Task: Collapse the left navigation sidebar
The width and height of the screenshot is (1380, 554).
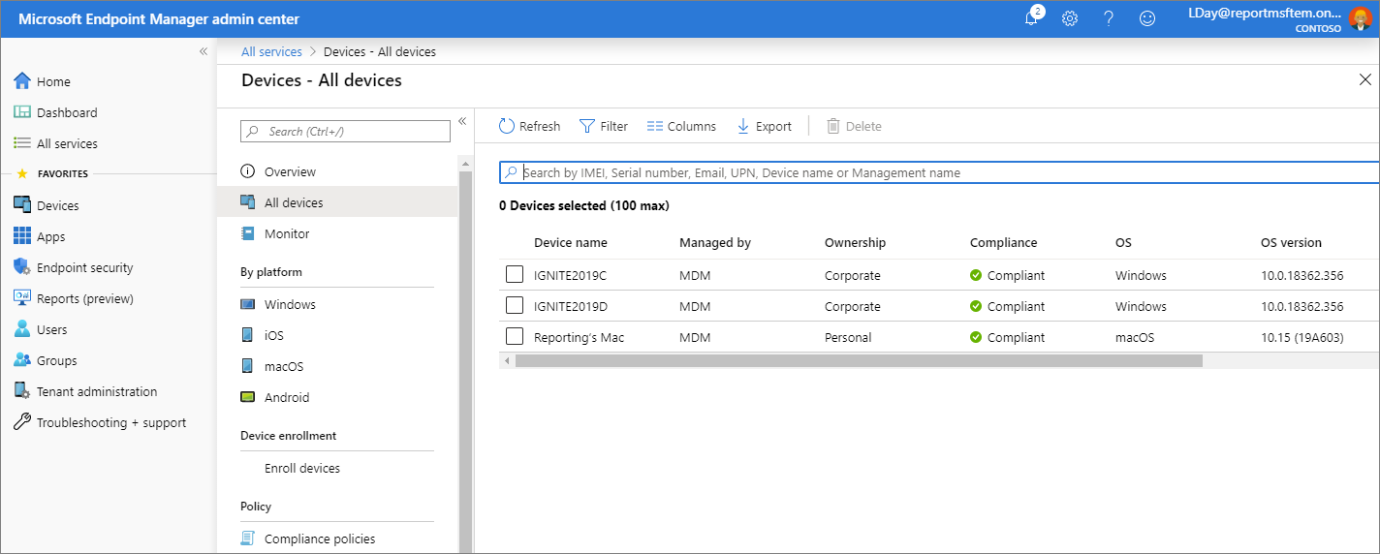Action: click(x=204, y=51)
